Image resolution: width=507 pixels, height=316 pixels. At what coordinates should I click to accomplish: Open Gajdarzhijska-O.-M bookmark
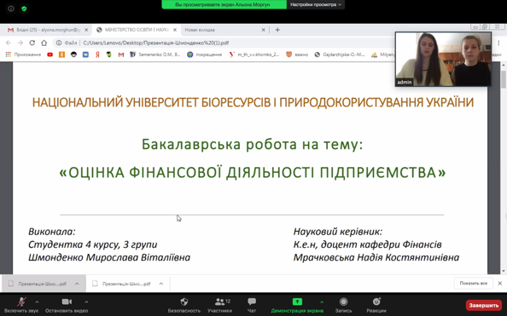340,55
